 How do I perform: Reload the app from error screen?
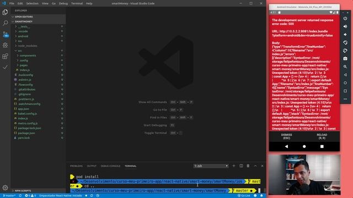[x=322, y=136]
